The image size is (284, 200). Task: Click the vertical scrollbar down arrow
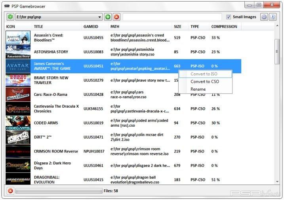[x=277, y=181]
